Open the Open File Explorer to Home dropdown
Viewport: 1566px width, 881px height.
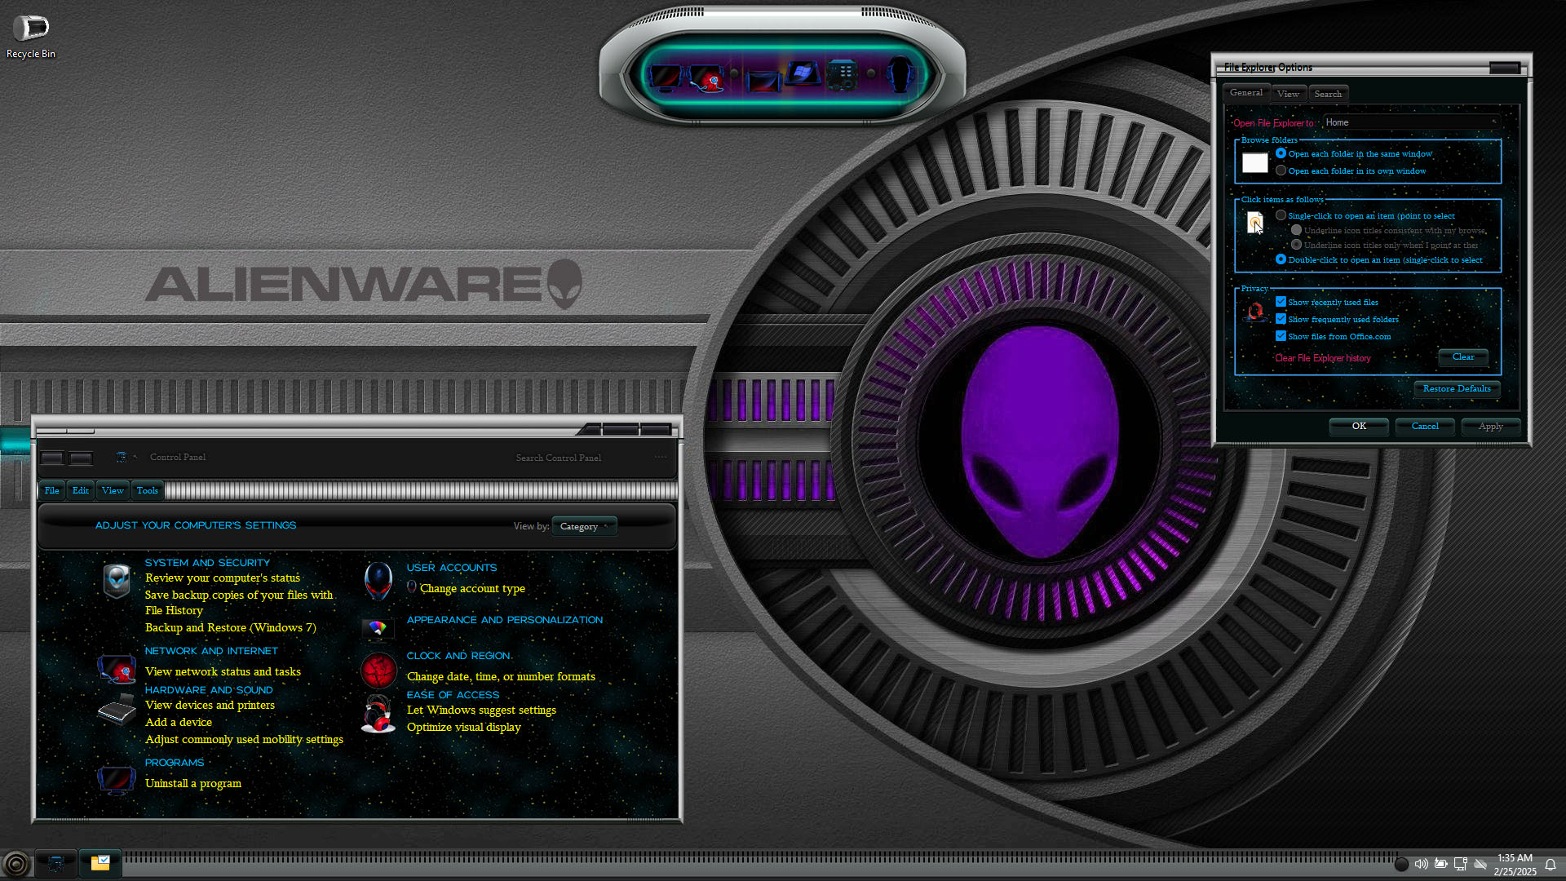[1411, 122]
